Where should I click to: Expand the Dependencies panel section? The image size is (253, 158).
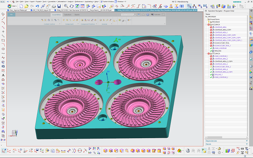[x=226, y=141]
